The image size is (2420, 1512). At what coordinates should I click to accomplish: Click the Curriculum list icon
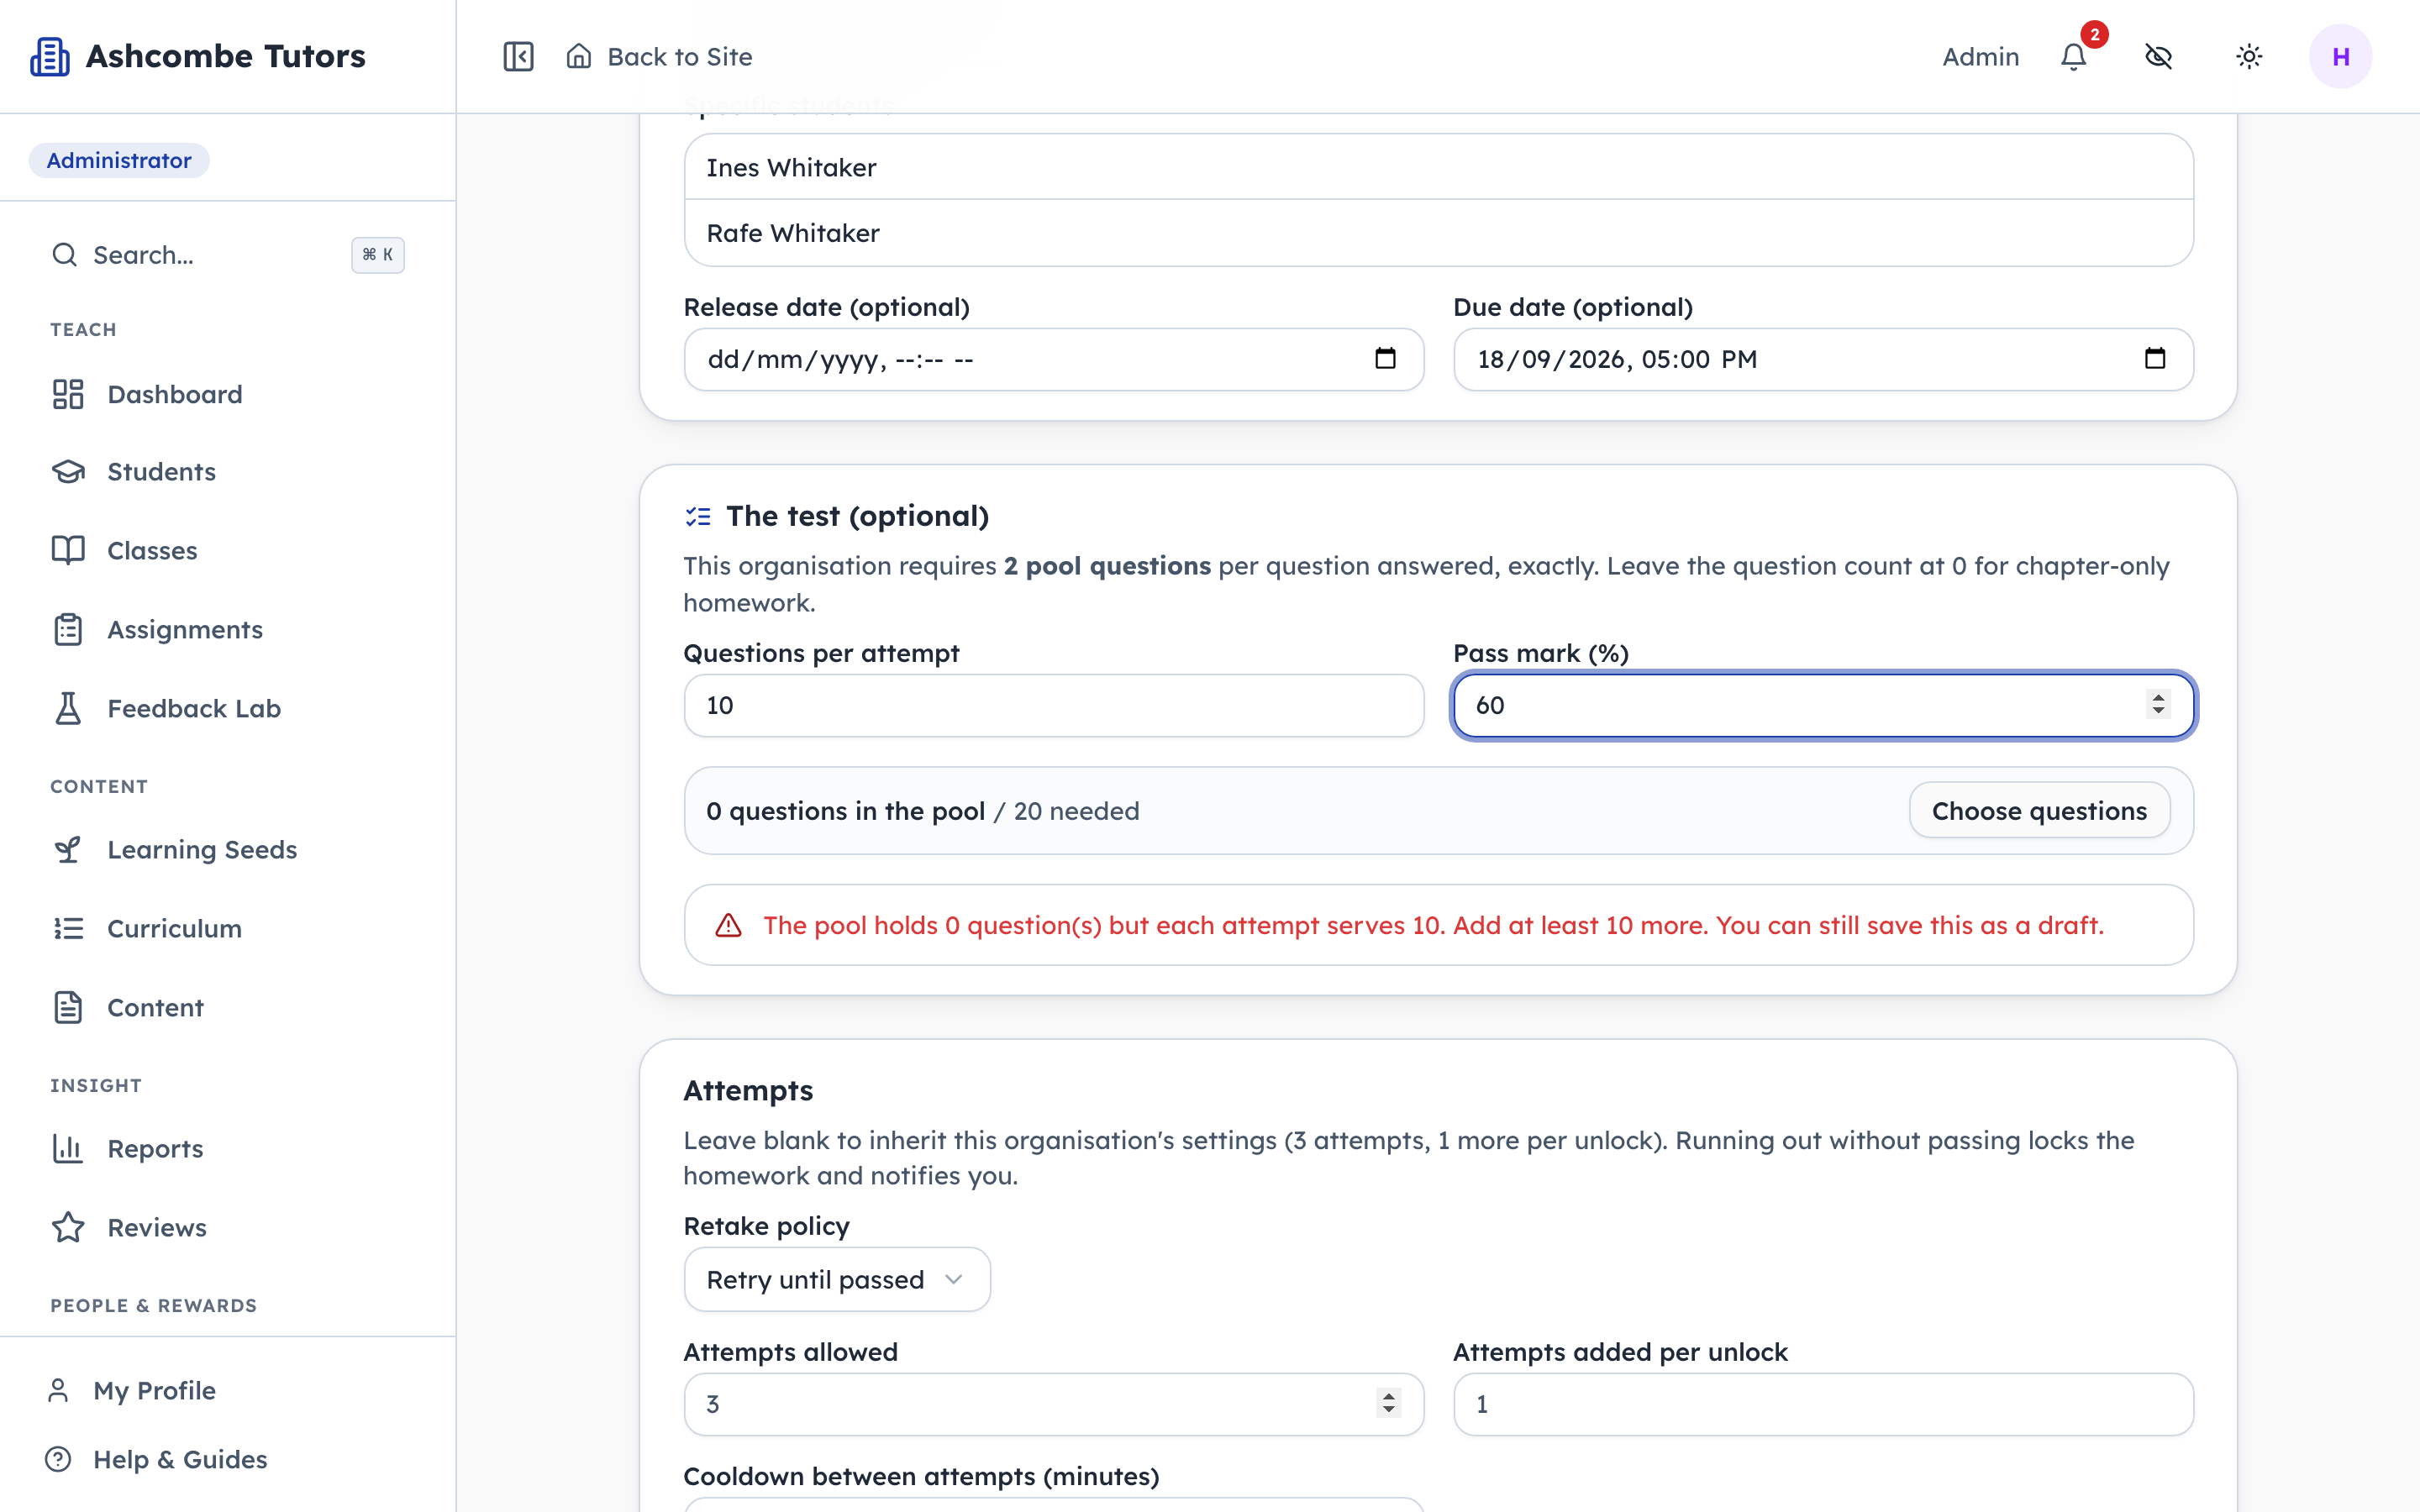click(x=68, y=928)
